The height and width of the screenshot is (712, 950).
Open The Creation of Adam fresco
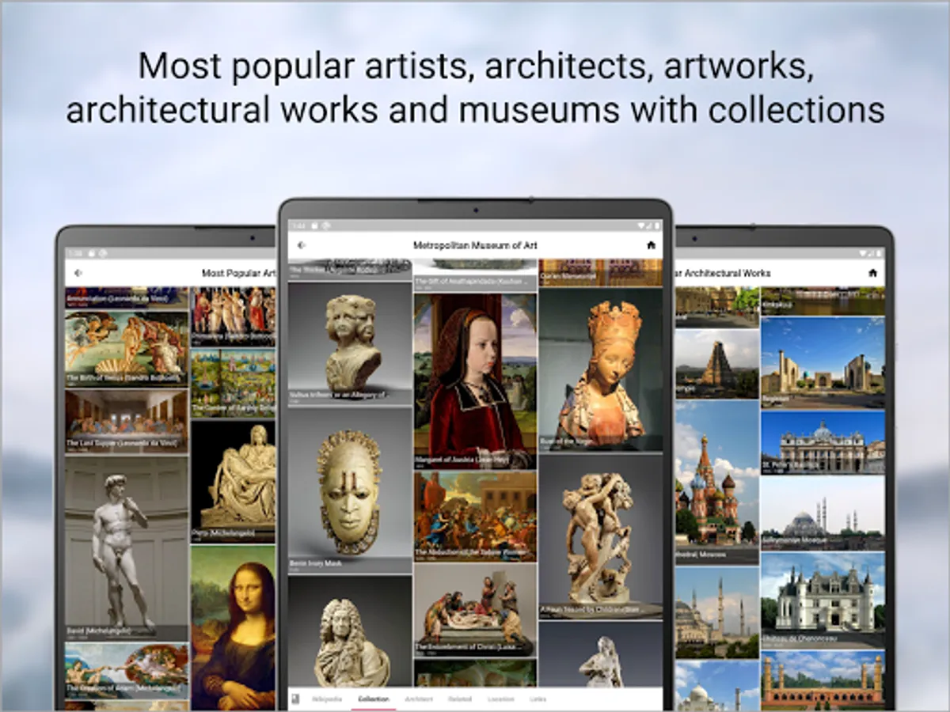(x=127, y=670)
